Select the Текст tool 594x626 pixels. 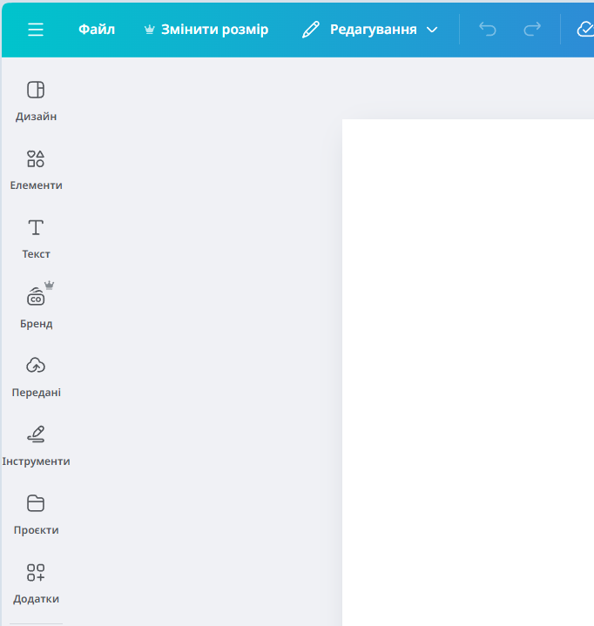(x=36, y=238)
